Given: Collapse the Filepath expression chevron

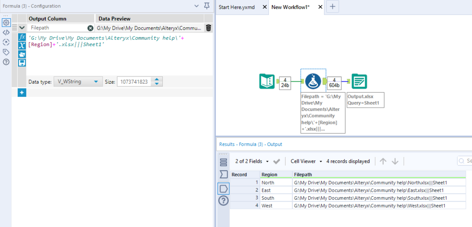Looking at the screenshot, I should (x=22, y=28).
